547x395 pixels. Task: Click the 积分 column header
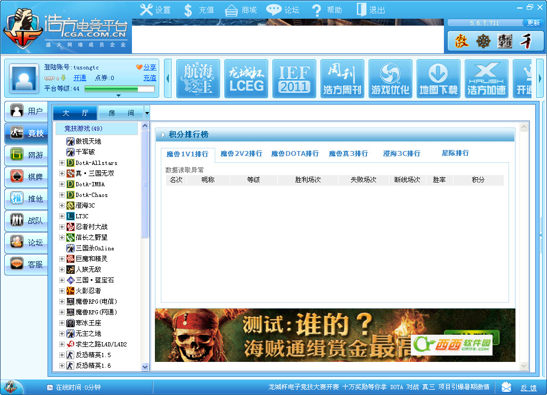[478, 180]
